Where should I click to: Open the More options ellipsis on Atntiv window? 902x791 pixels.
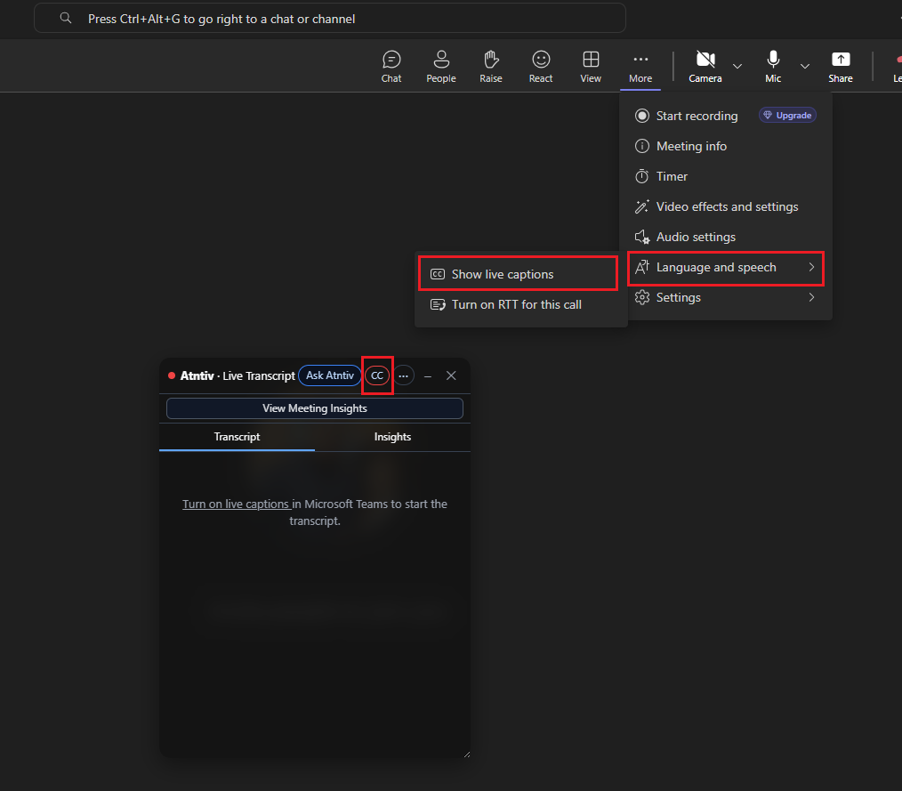(x=405, y=375)
